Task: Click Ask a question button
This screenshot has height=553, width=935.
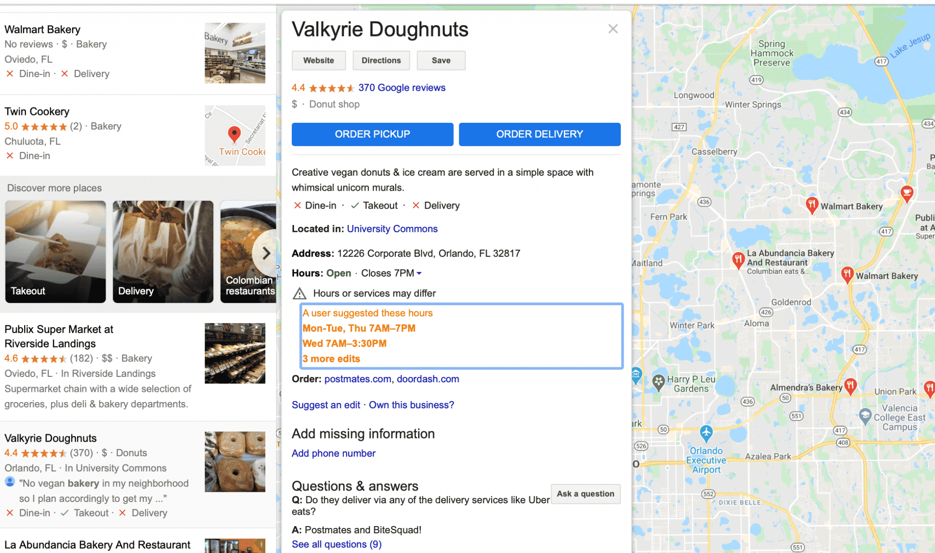Action: [585, 494]
